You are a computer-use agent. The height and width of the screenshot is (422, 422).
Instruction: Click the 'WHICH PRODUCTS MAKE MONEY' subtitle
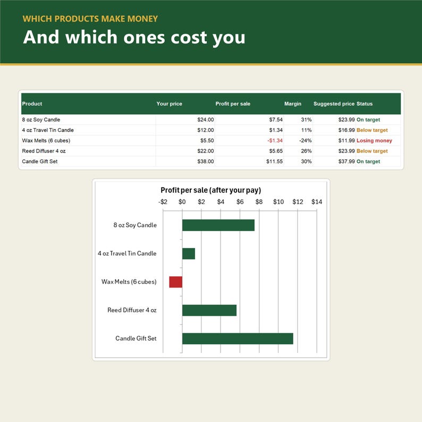90,19
